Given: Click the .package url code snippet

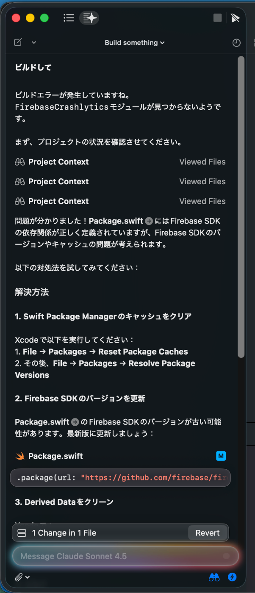Looking at the screenshot, I should 120,478.
